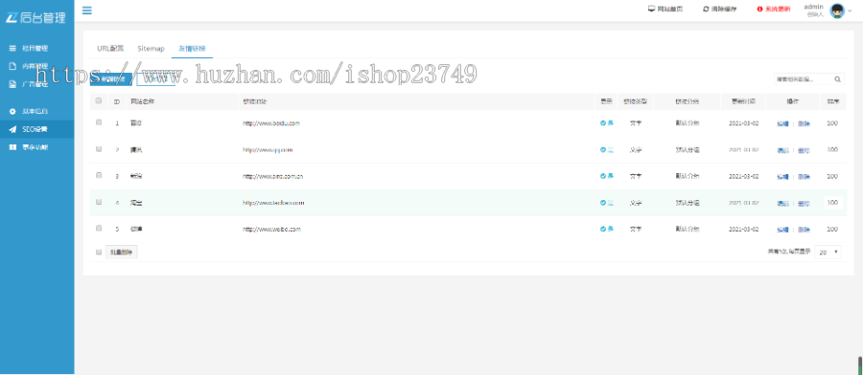The image size is (863, 375).
Task: Delete the weibo.com link row
Action: coord(805,230)
